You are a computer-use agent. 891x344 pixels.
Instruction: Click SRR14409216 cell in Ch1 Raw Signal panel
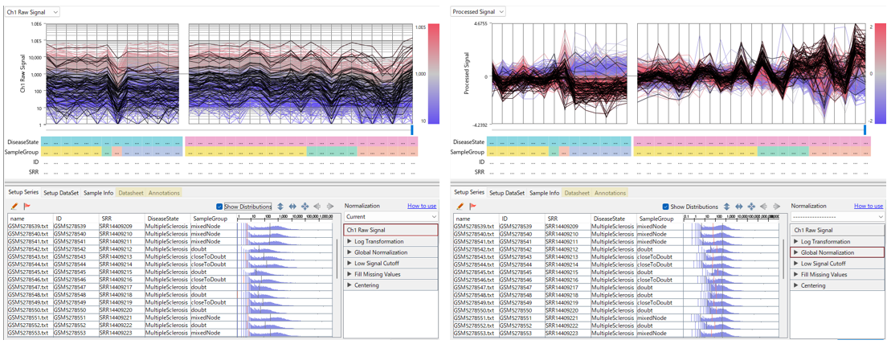point(120,280)
